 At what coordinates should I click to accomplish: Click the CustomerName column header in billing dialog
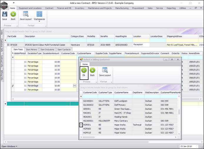tap(122, 93)
